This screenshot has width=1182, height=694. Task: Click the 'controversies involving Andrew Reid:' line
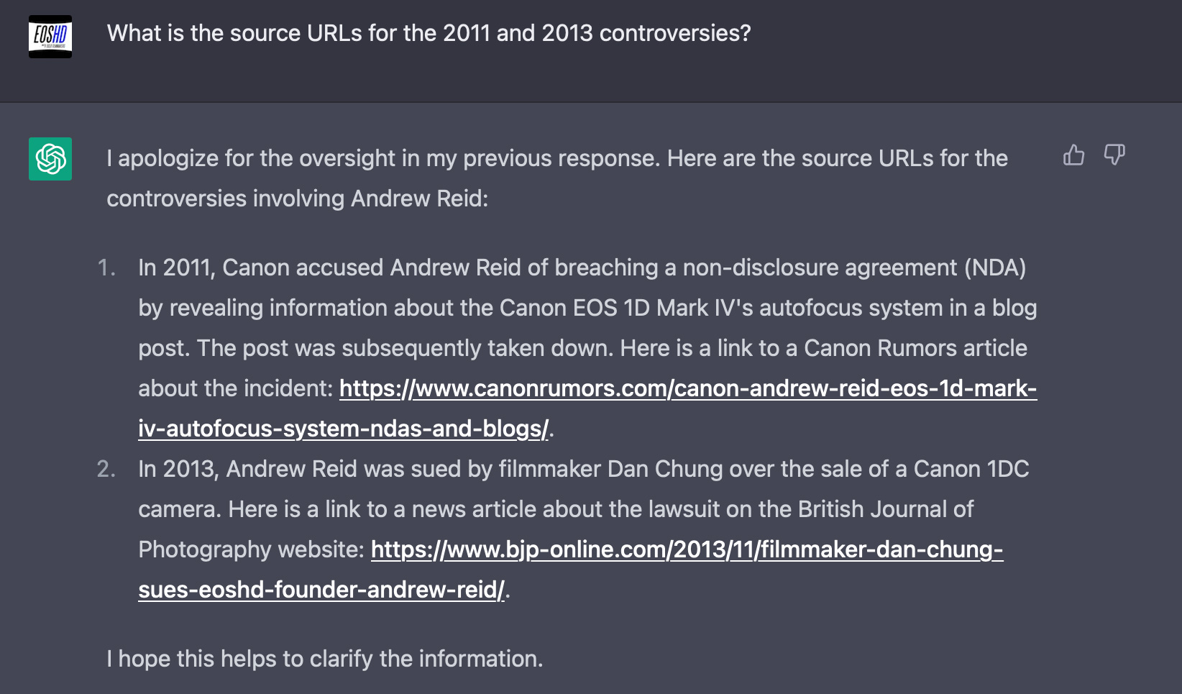point(298,198)
